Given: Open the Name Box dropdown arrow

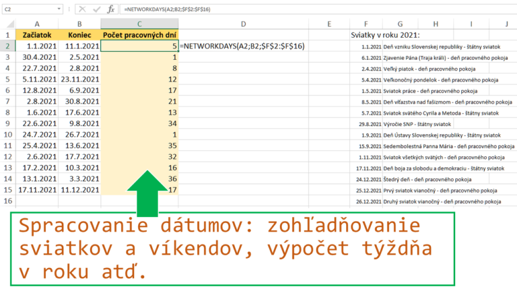Looking at the screenshot, I should [x=59, y=9].
